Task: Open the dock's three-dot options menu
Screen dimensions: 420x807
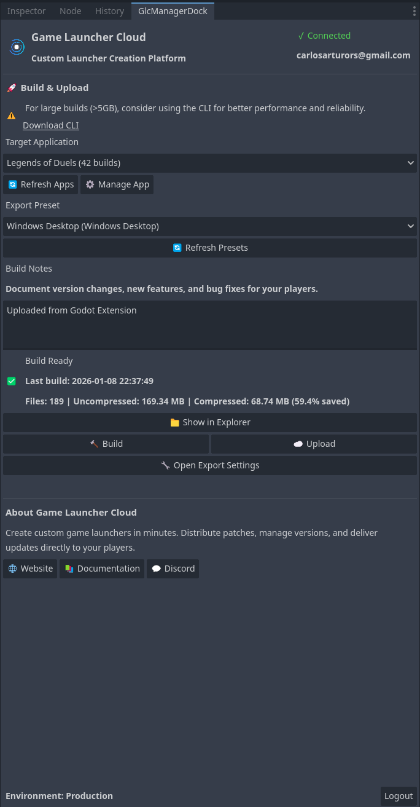Action: pyautogui.click(x=414, y=11)
